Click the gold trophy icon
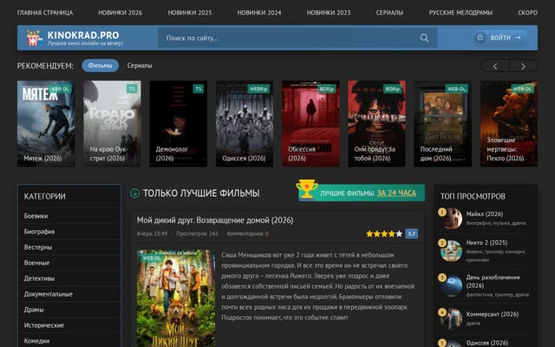Image resolution: width=555 pixels, height=347 pixels. [306, 189]
